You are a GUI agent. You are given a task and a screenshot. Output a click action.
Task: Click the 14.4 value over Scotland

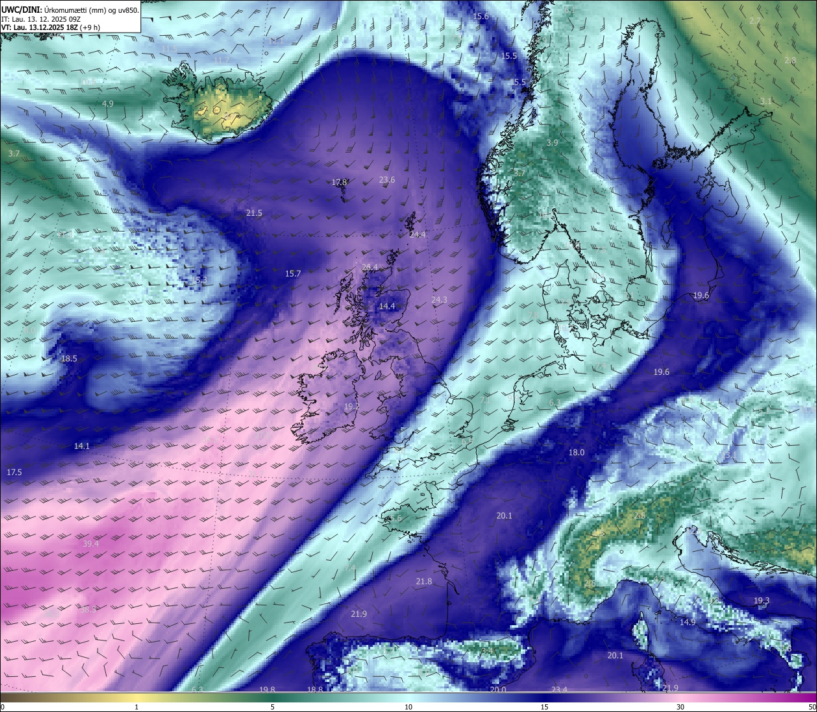point(387,307)
